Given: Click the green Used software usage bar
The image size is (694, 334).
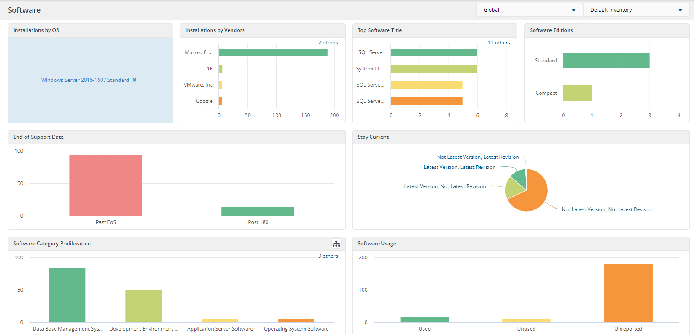Looking at the screenshot, I should click(424, 319).
